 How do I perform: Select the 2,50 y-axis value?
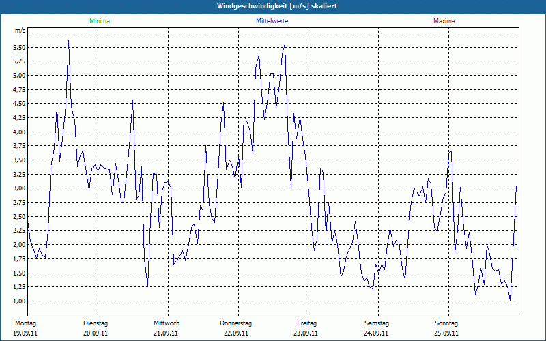point(19,217)
